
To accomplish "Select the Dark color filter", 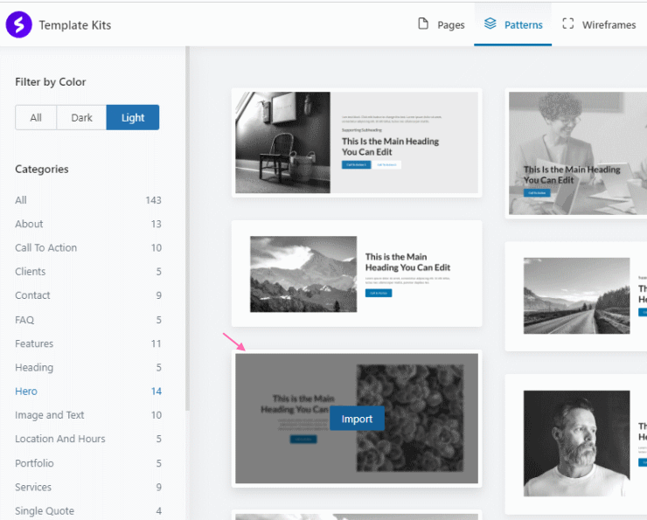I will (81, 117).
